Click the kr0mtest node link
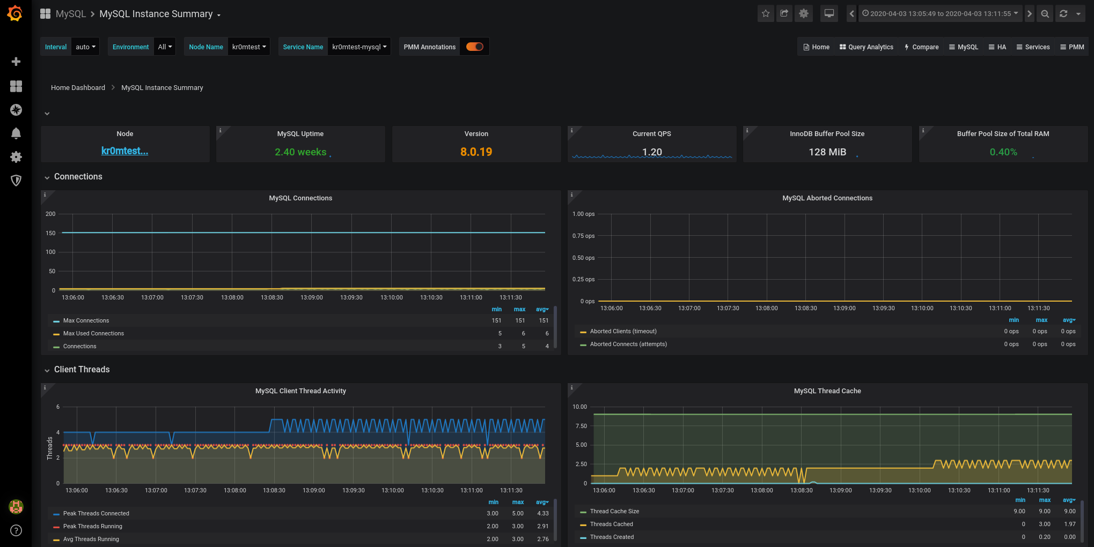 point(124,151)
